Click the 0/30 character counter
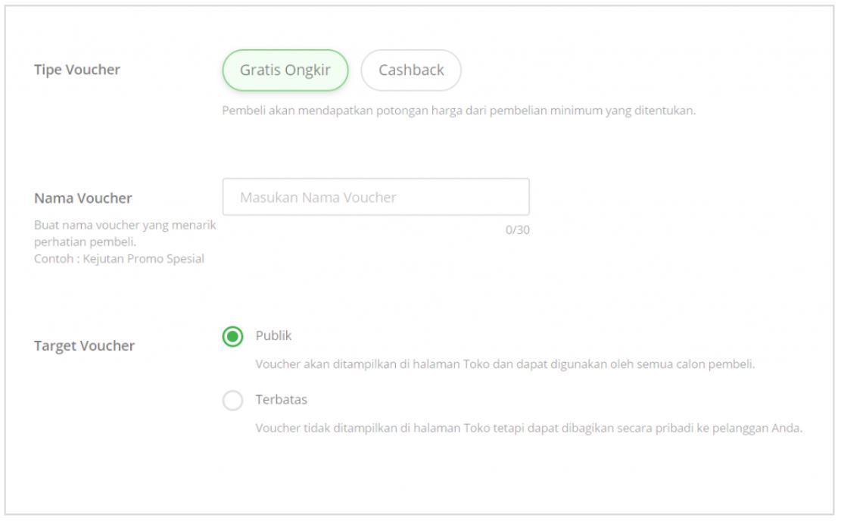Screen dimensions: 841x521 tap(518, 230)
